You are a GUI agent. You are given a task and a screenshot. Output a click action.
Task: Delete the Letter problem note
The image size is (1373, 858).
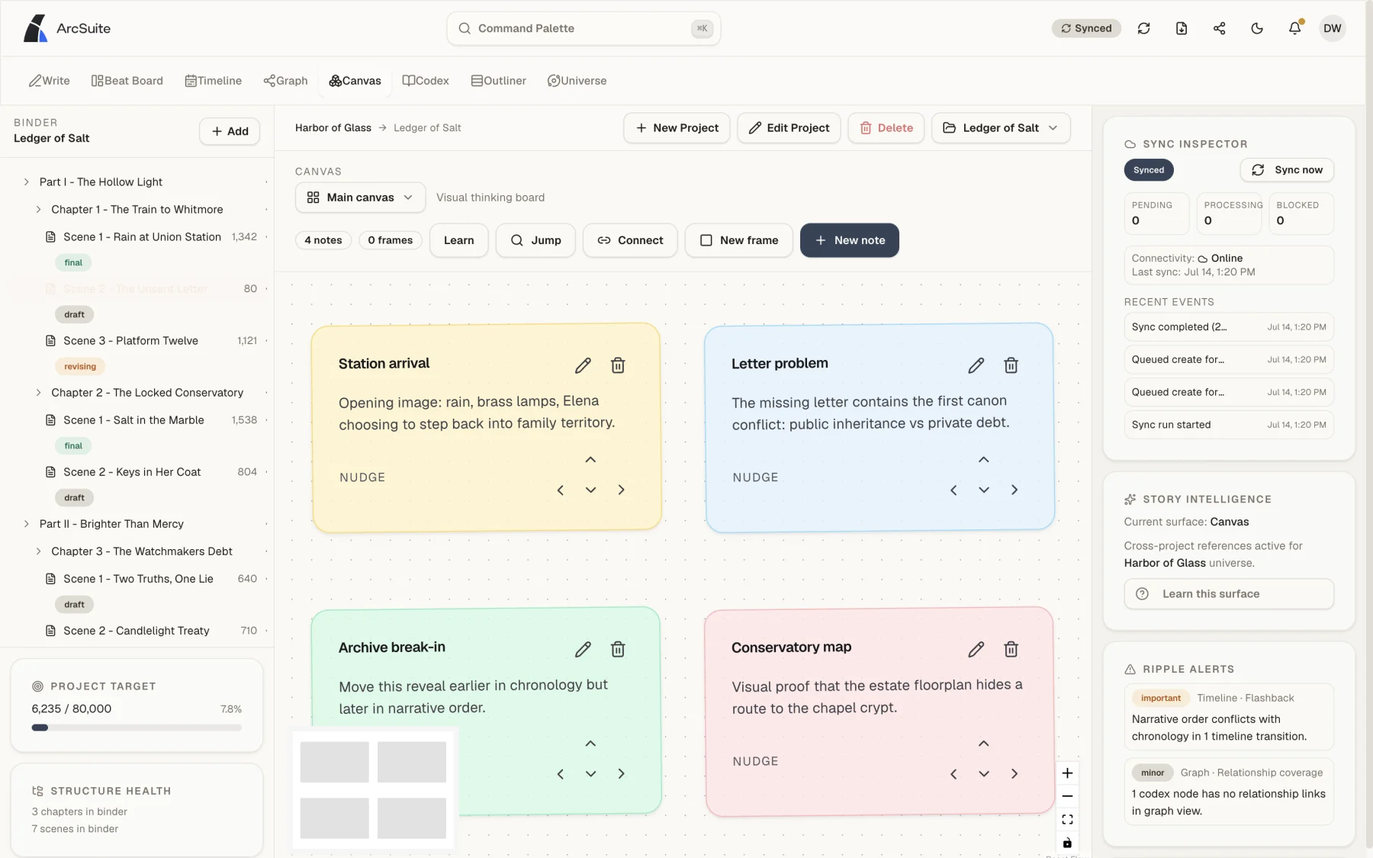[x=1011, y=365]
